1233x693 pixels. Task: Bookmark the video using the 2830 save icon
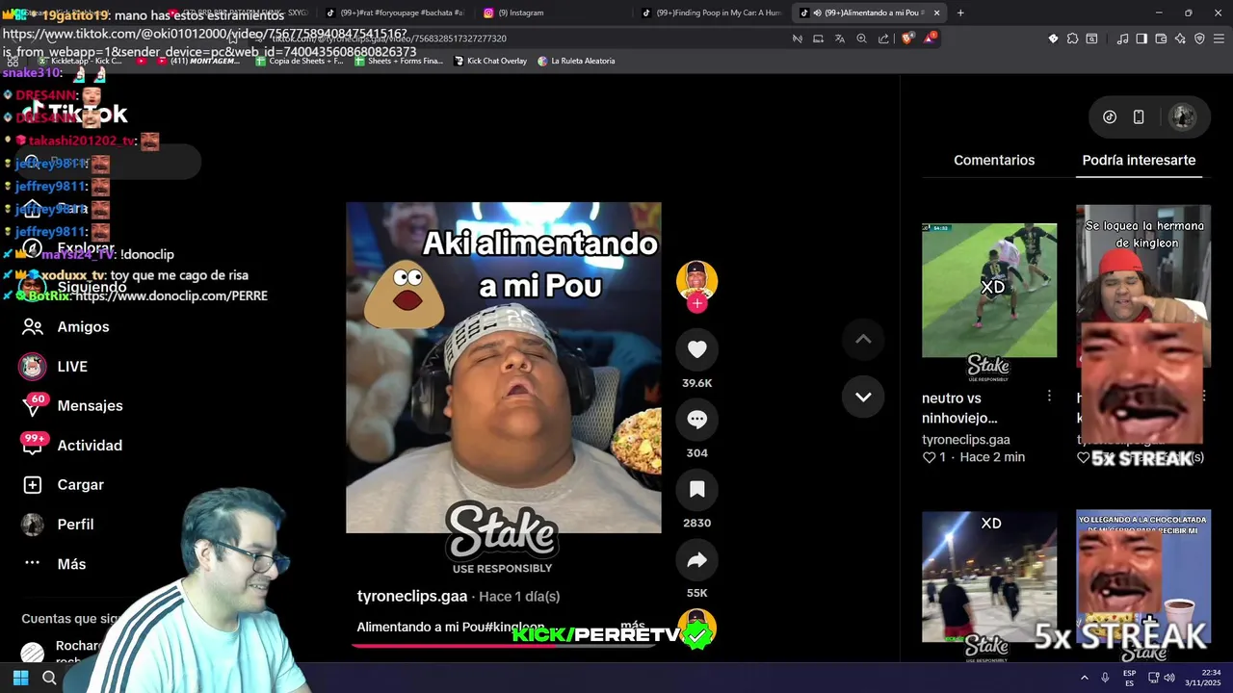[696, 490]
